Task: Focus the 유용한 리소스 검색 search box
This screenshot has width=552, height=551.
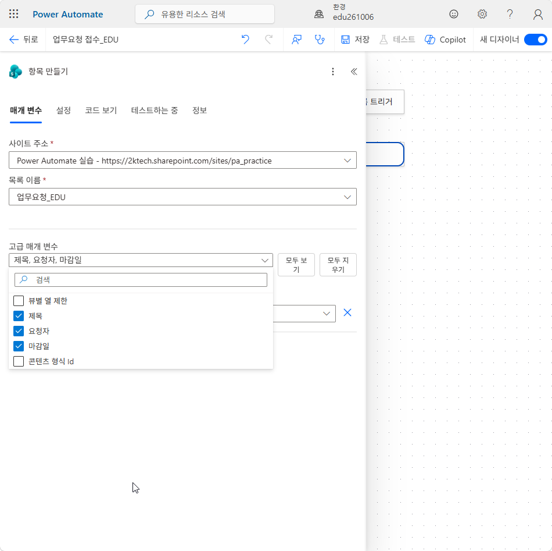Action: (205, 14)
